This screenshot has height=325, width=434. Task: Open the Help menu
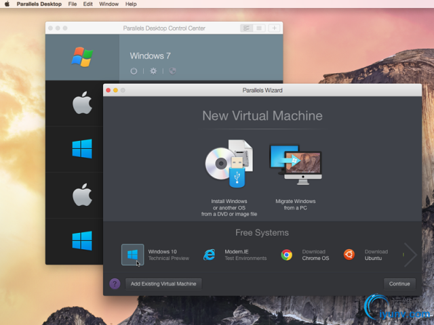(131, 4)
